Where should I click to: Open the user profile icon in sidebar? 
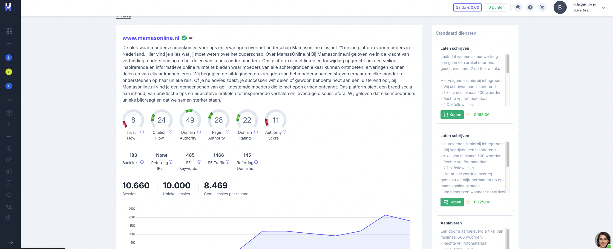click(9, 149)
